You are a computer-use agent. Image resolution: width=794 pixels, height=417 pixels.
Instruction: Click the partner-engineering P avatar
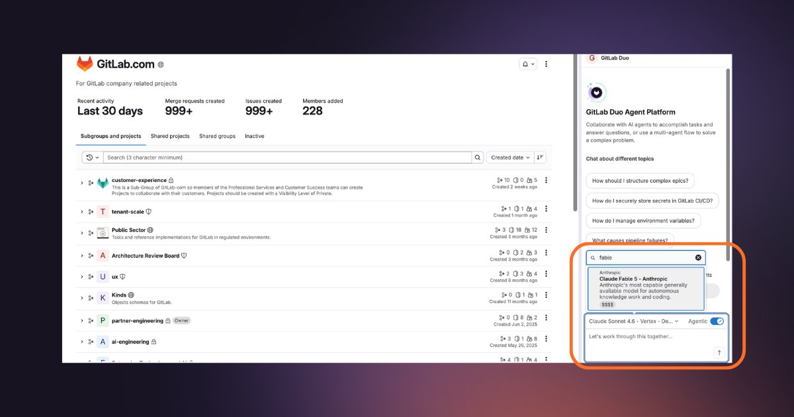pyautogui.click(x=103, y=320)
